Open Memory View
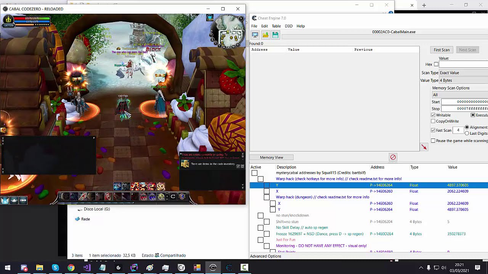 click(271, 157)
